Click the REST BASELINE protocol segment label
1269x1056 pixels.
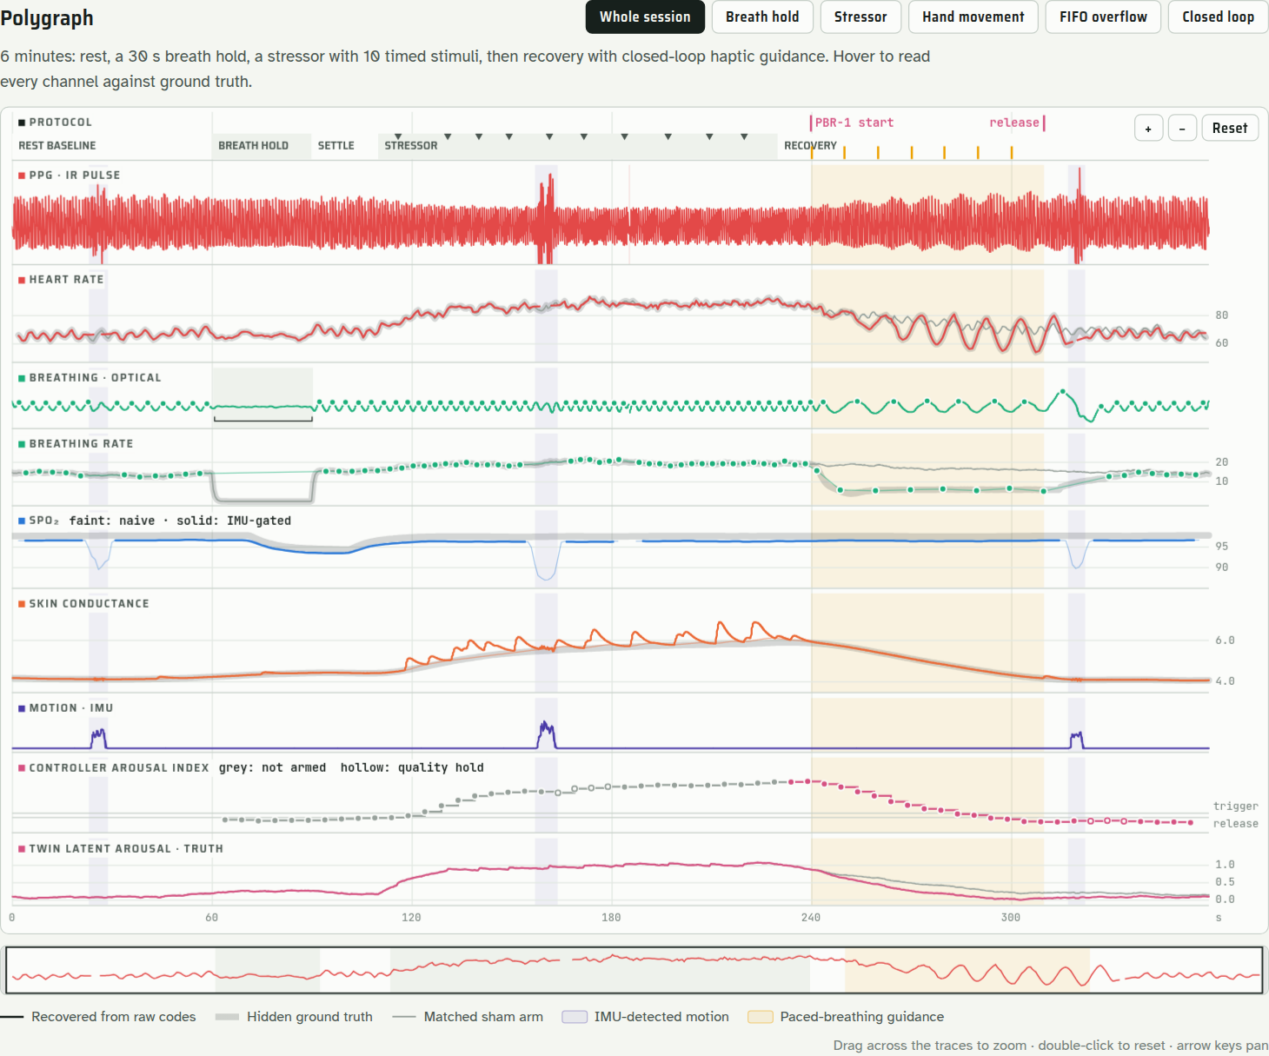point(57,146)
